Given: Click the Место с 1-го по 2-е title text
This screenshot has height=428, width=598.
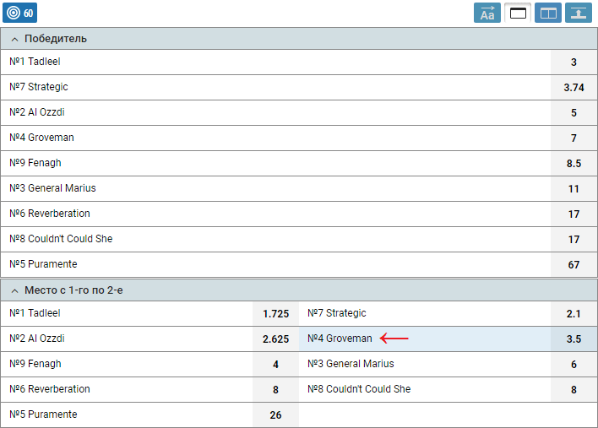Looking at the screenshot, I should 73,290.
